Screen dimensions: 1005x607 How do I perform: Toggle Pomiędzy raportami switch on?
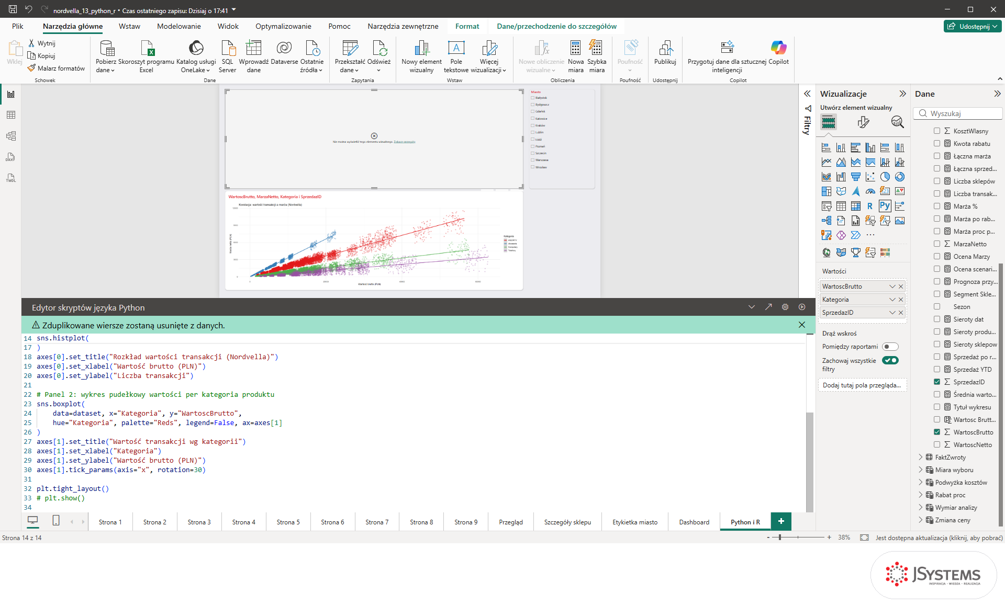pyautogui.click(x=890, y=347)
